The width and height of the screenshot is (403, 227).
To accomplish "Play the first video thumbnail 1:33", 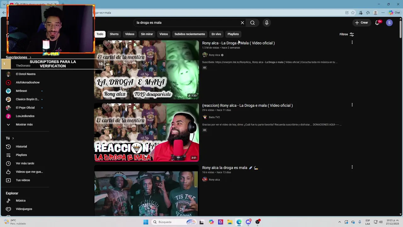I will (146, 70).
